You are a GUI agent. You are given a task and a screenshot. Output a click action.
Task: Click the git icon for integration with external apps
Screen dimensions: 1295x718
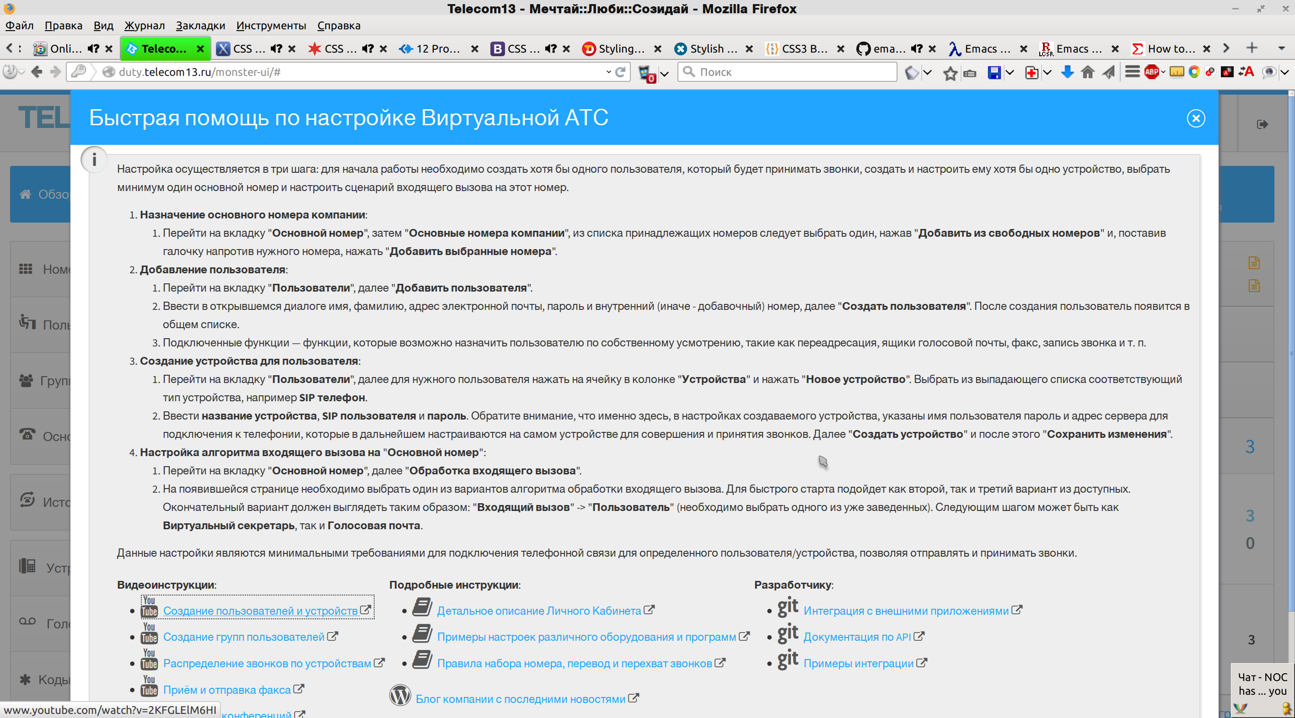[788, 607]
